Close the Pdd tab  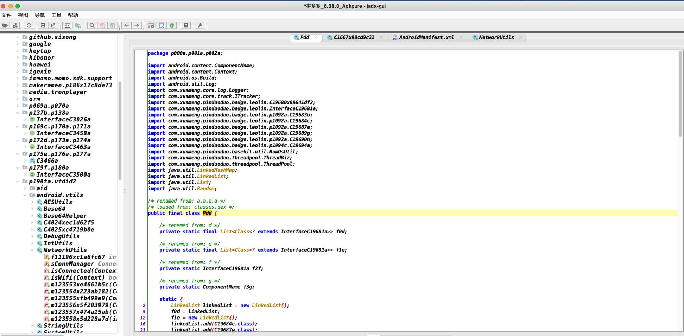316,38
